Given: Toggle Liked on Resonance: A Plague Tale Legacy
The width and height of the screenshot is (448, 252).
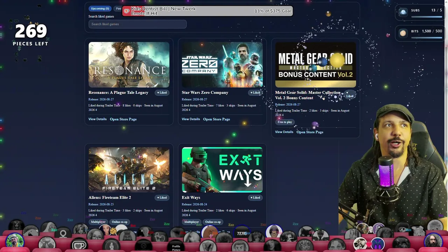Looking at the screenshot, I should (162, 93).
